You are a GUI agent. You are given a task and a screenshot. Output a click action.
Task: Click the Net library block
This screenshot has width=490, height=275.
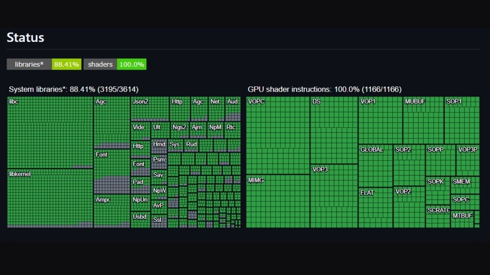[x=216, y=109]
